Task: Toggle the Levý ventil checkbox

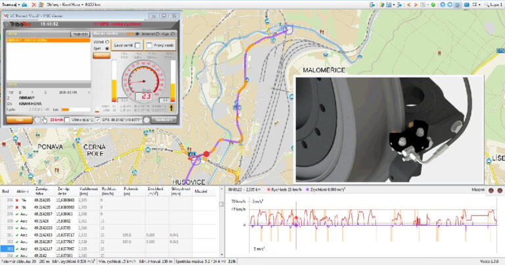Action: 137,45
